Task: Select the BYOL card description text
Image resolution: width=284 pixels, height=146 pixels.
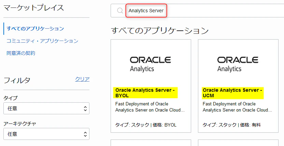Action: [x=150, y=107]
